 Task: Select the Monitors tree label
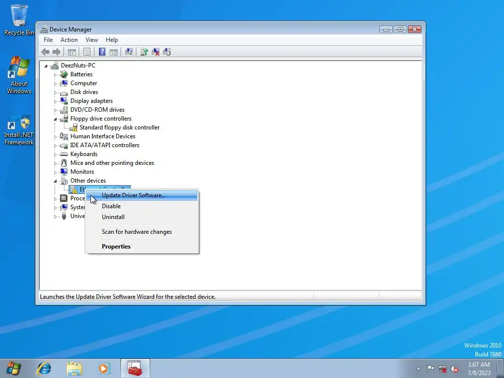tap(82, 172)
